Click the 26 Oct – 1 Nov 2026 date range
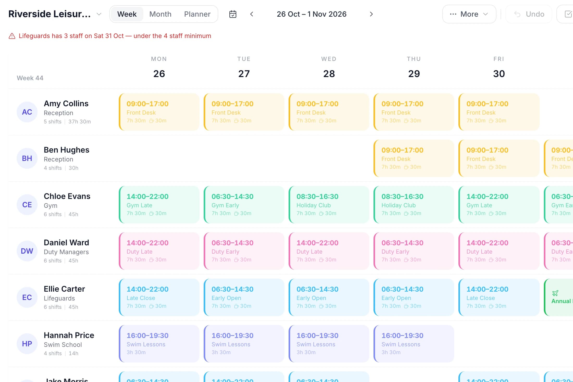 point(312,14)
